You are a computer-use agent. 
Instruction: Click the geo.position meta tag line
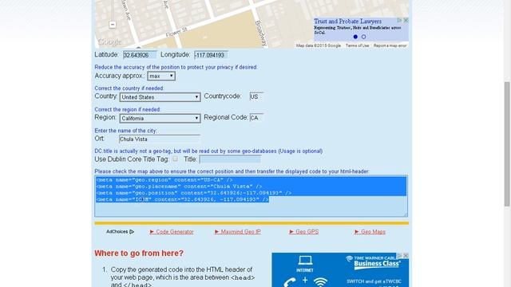pyautogui.click(x=194, y=193)
